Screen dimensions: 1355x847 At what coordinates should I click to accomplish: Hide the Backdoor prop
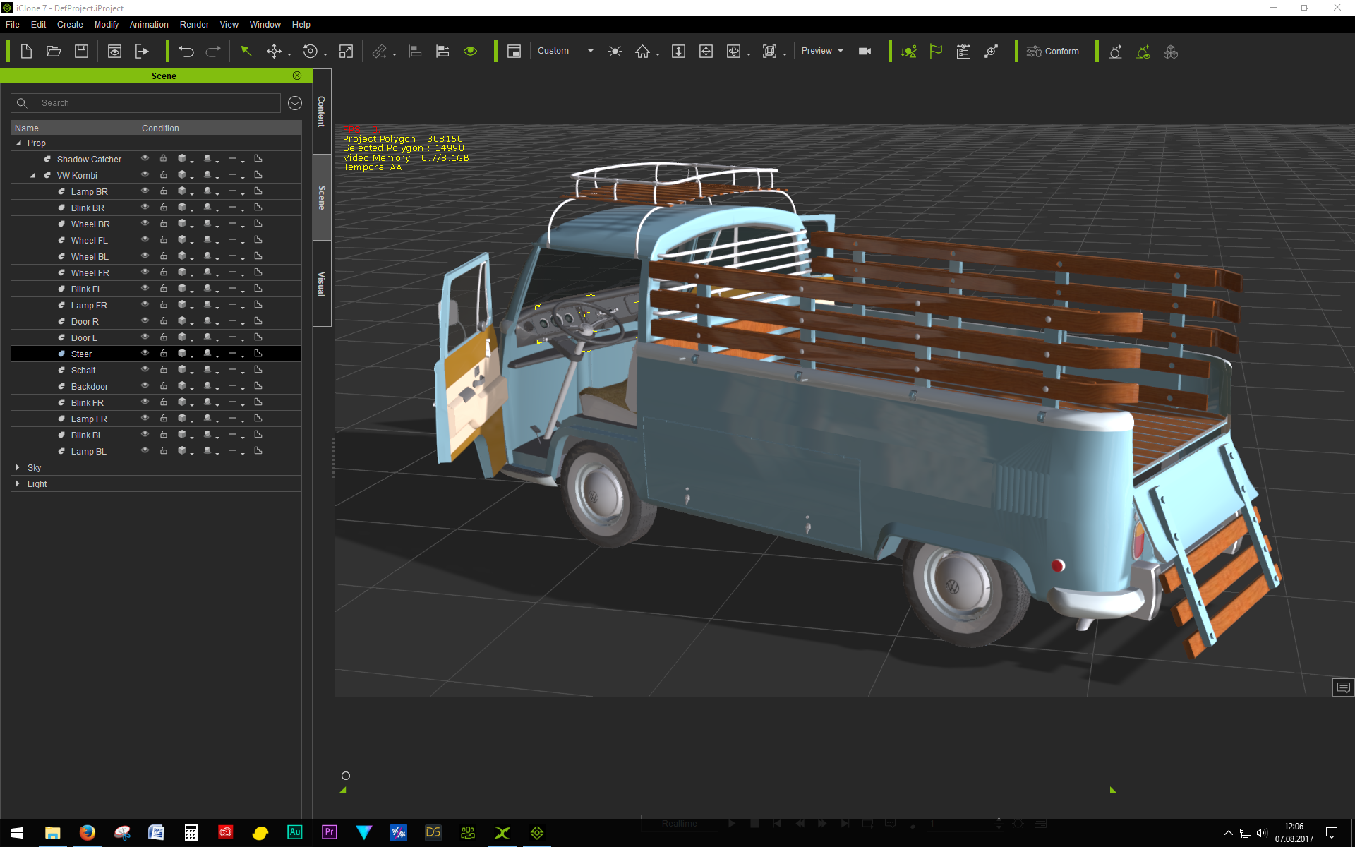(x=145, y=386)
